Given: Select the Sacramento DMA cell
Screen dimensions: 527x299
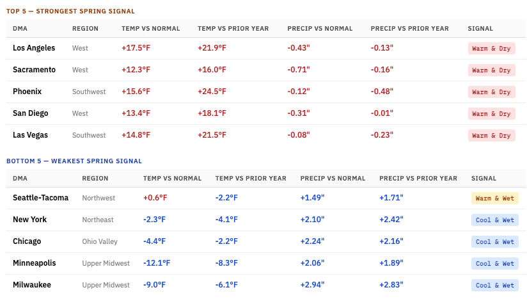Looking at the screenshot, I should [34, 70].
